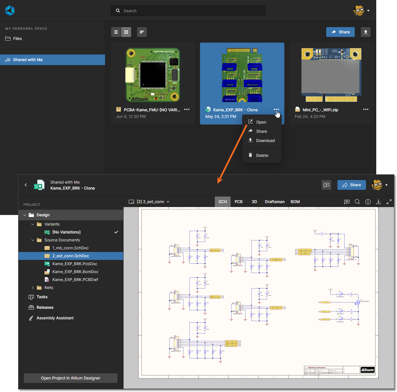The height and width of the screenshot is (392, 397).
Task: Select the Mini_PC_-_WiFi.zip thumbnail
Action: [331, 75]
